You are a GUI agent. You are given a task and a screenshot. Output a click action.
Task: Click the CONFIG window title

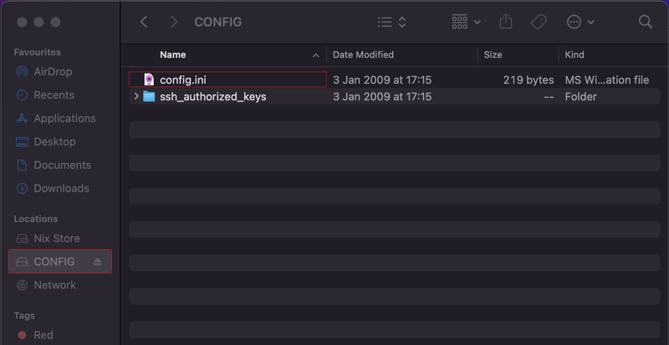[218, 23]
